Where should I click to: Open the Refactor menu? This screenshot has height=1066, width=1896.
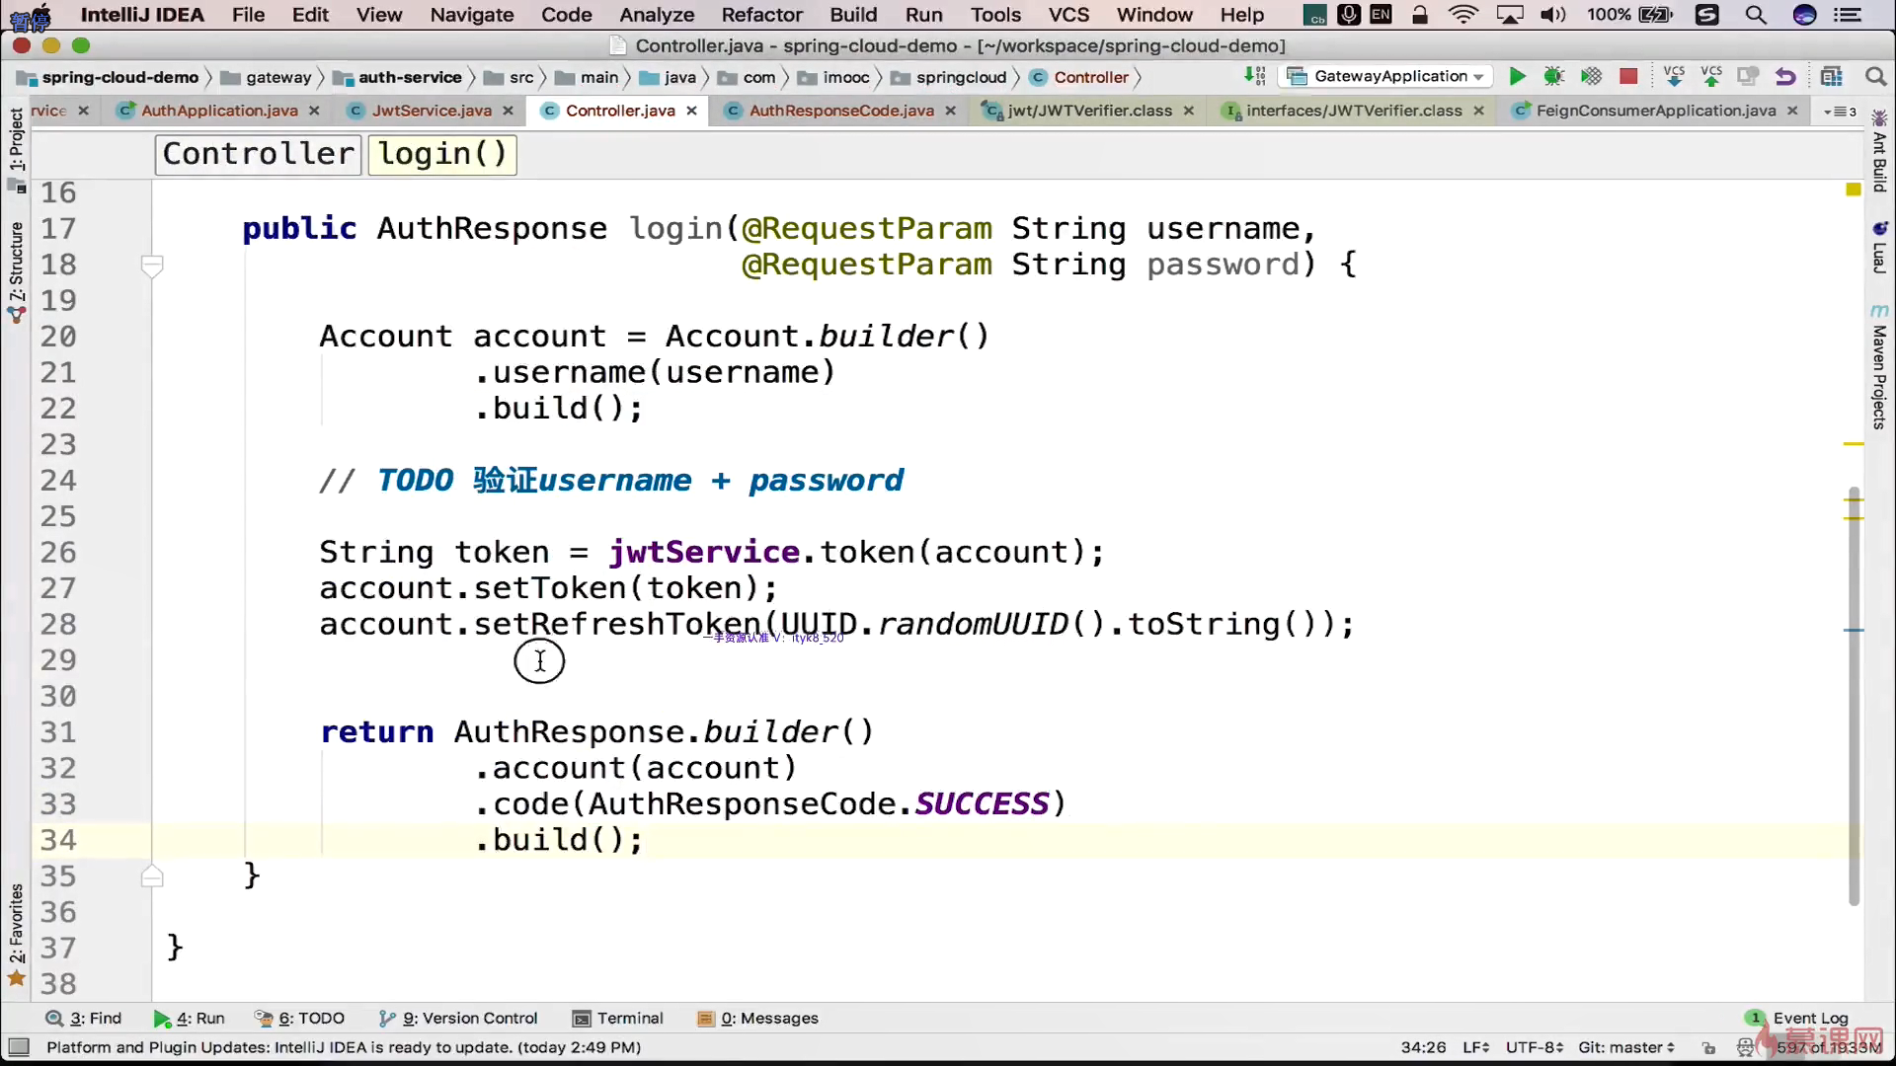761,15
